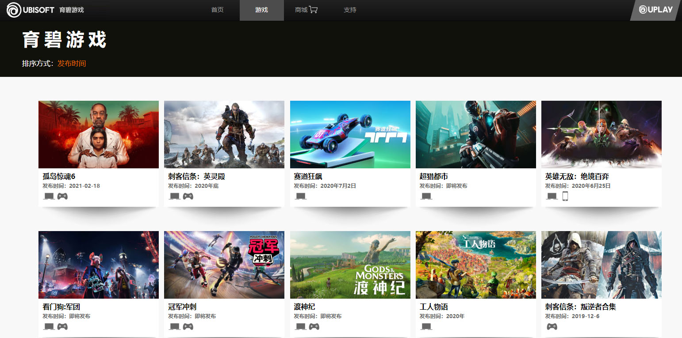The height and width of the screenshot is (338, 682).
Task: Open the 支持 menu item
Action: tap(350, 10)
